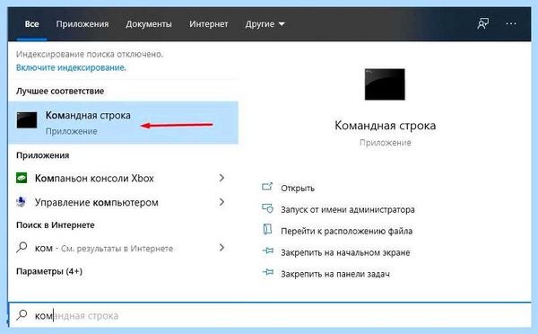Click the Xbox Console Companion app icon
The height and width of the screenshot is (334, 538).
pos(22,178)
